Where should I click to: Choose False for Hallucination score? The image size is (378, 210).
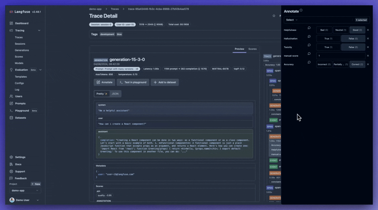353,38
